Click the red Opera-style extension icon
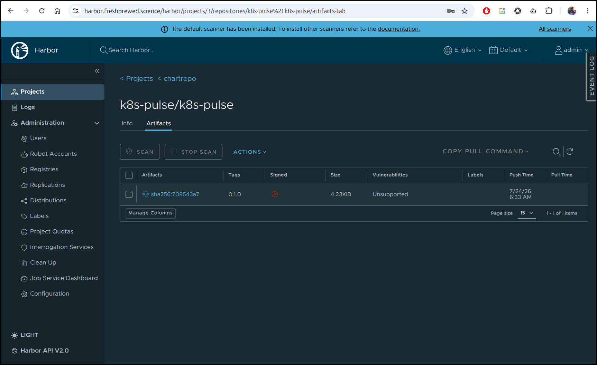Screen dimensions: 597x365 [x=487, y=11]
